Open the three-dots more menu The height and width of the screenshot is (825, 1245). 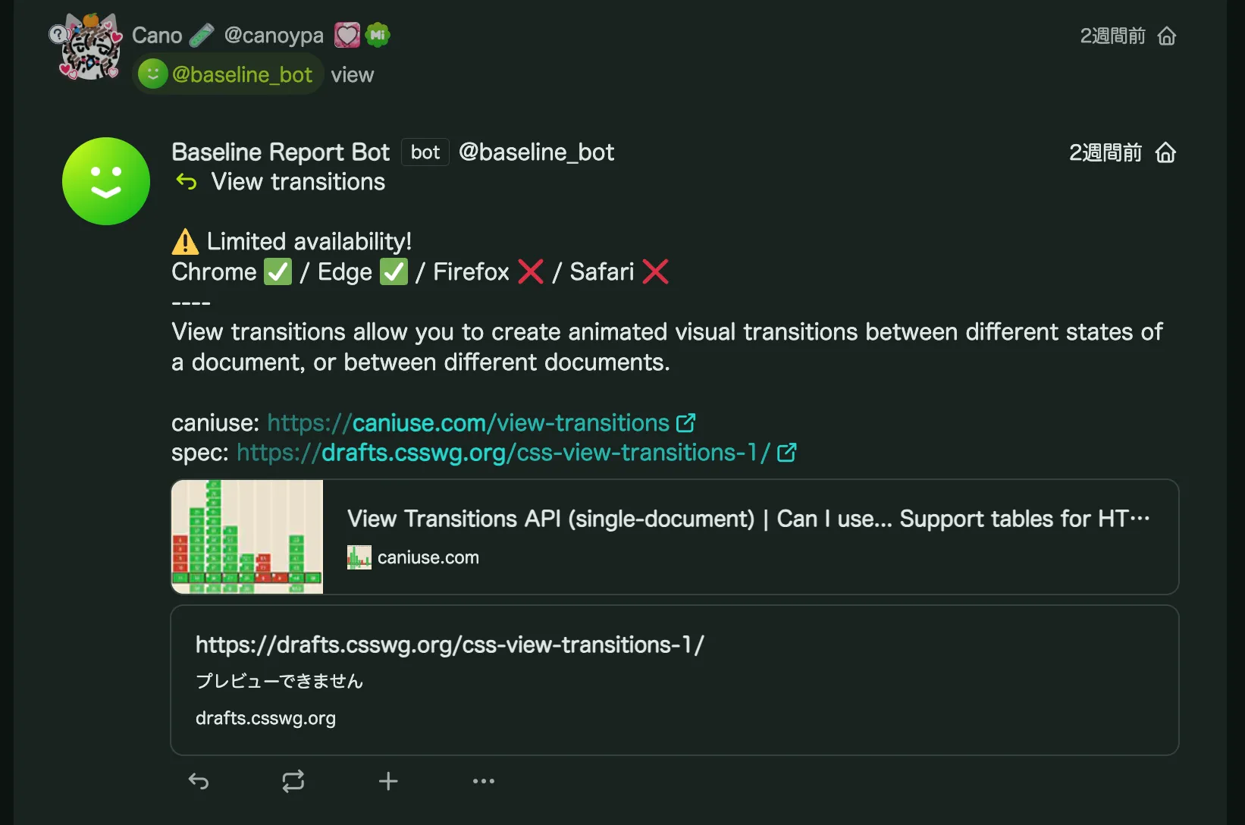tap(484, 781)
